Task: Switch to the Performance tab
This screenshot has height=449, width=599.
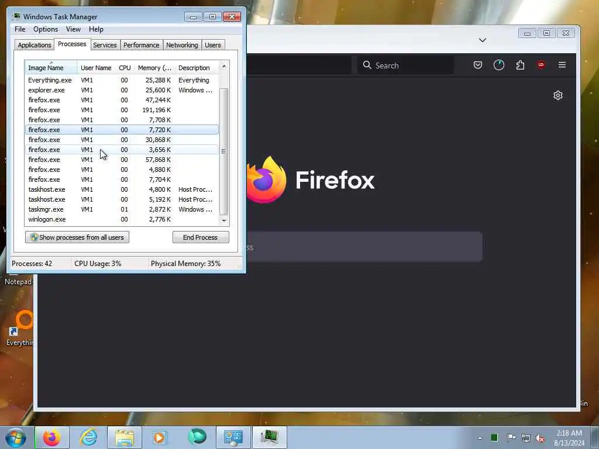Action: point(141,45)
